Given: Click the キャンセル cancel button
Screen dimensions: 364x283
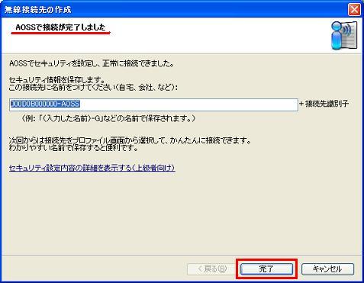Looking at the screenshot, I should (x=327, y=269).
